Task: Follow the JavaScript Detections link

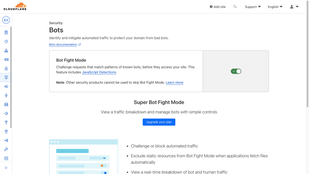Action: pos(99,72)
